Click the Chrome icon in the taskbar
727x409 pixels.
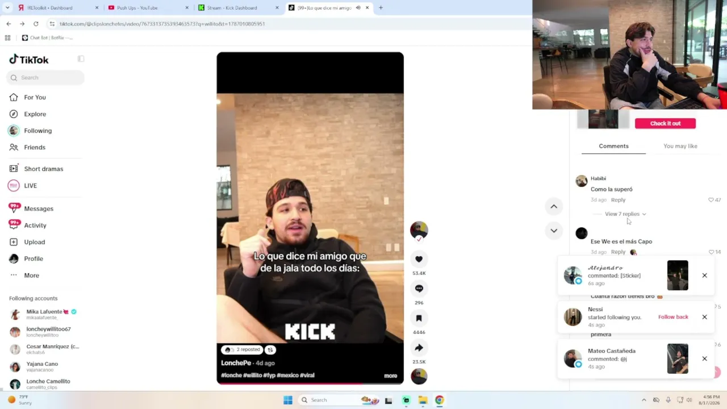[439, 400]
